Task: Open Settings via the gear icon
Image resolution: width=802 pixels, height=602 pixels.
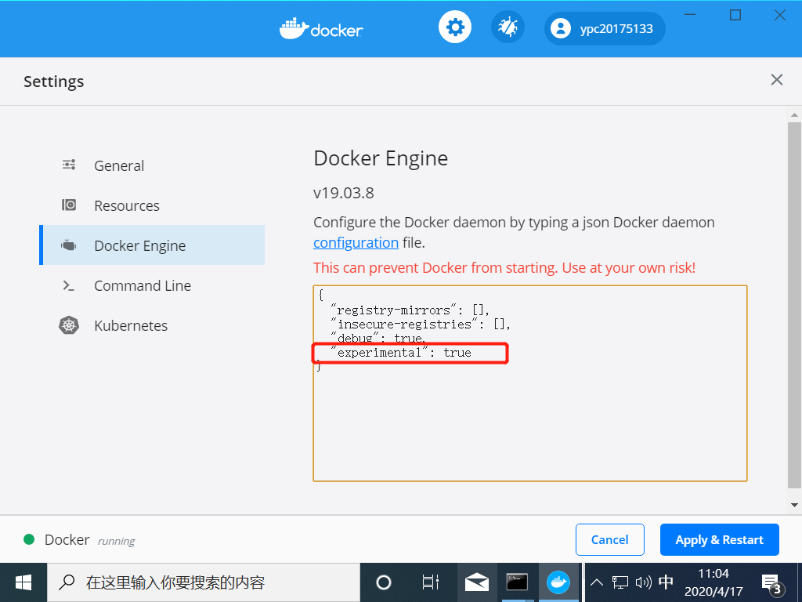Action: coord(455,27)
